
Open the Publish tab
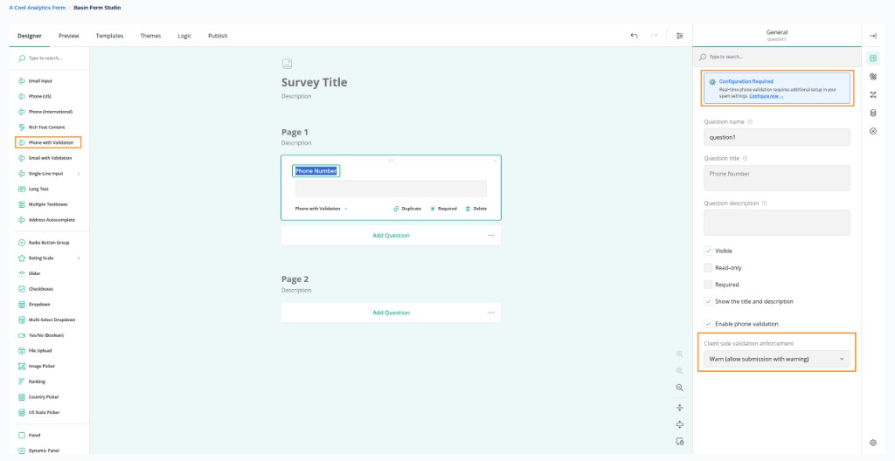218,36
